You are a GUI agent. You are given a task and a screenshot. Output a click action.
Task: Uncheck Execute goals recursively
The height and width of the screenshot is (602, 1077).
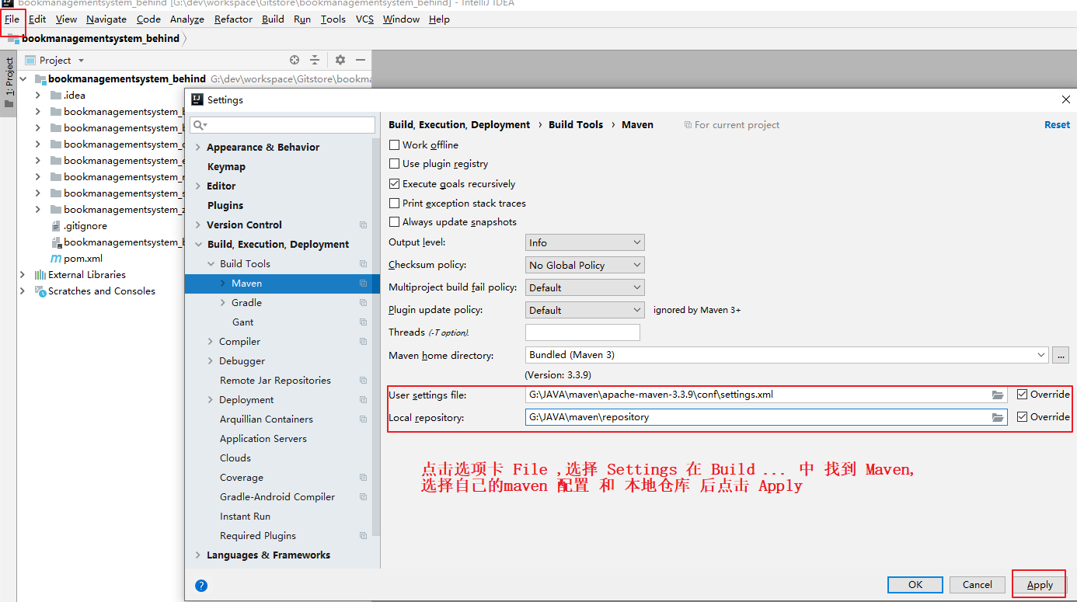(394, 184)
